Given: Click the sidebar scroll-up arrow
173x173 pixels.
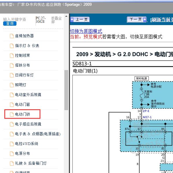Looking at the screenshot, I should coord(66,16).
